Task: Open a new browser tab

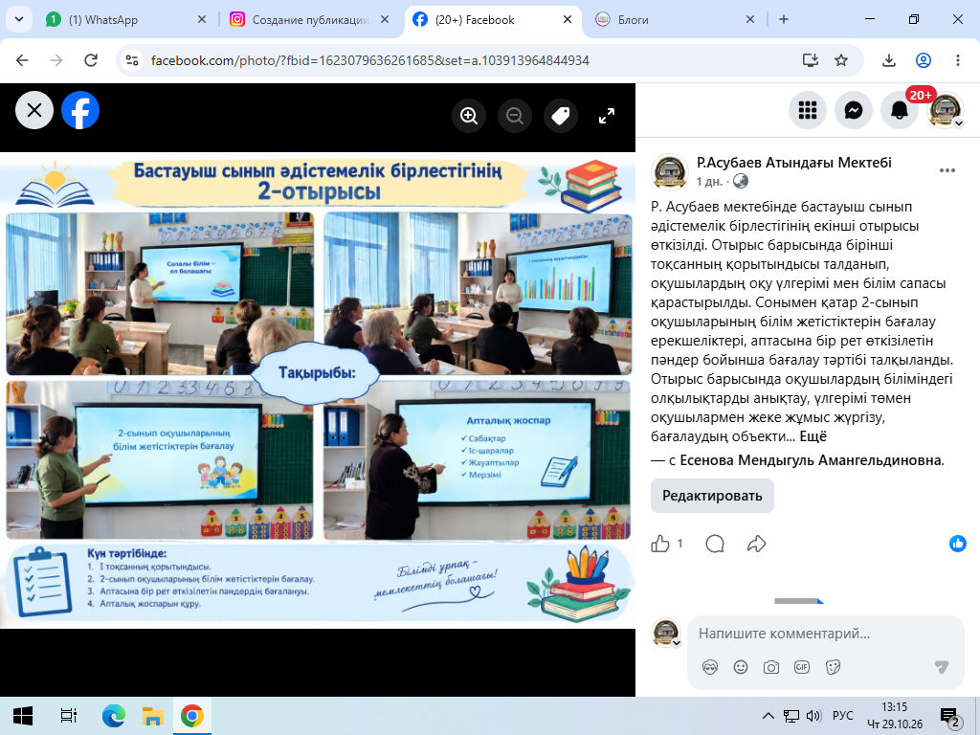Action: click(784, 19)
